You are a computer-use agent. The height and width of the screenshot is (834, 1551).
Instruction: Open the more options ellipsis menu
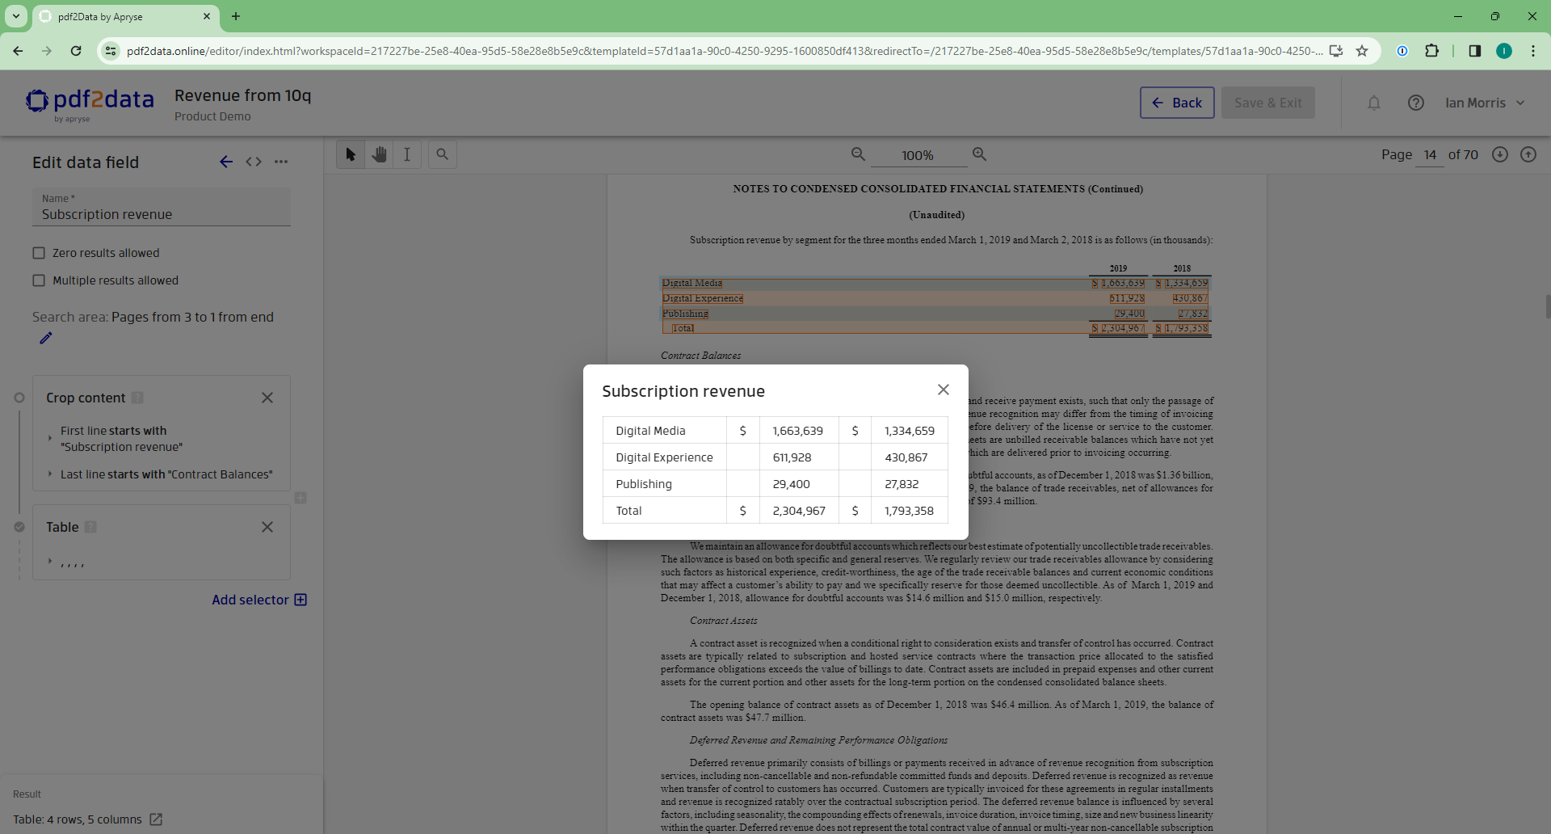click(x=280, y=162)
